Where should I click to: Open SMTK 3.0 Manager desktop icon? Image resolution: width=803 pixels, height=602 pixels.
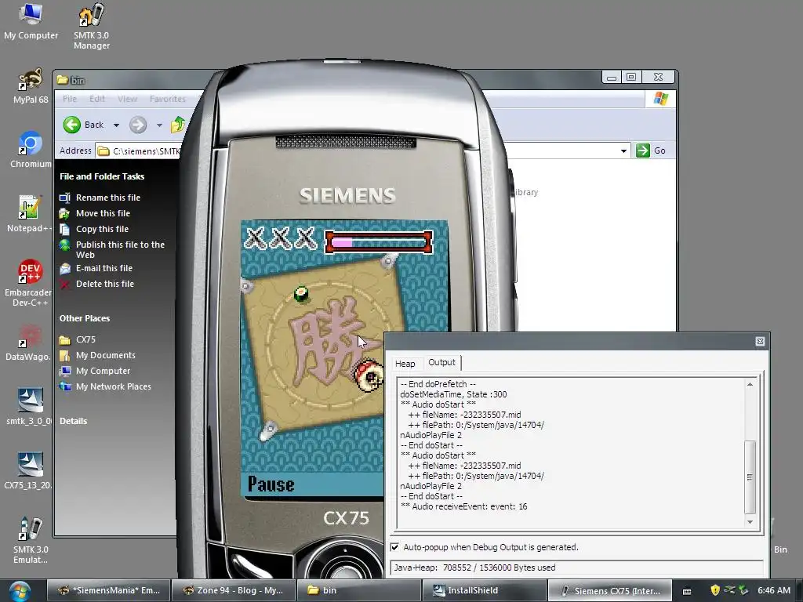coord(91,27)
